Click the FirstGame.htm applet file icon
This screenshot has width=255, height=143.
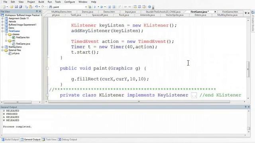(14, 37)
